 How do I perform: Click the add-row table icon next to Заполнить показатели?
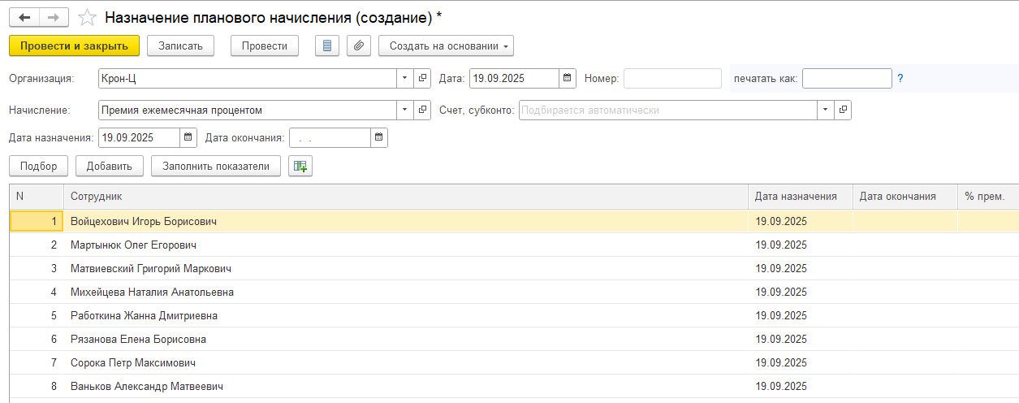point(300,167)
